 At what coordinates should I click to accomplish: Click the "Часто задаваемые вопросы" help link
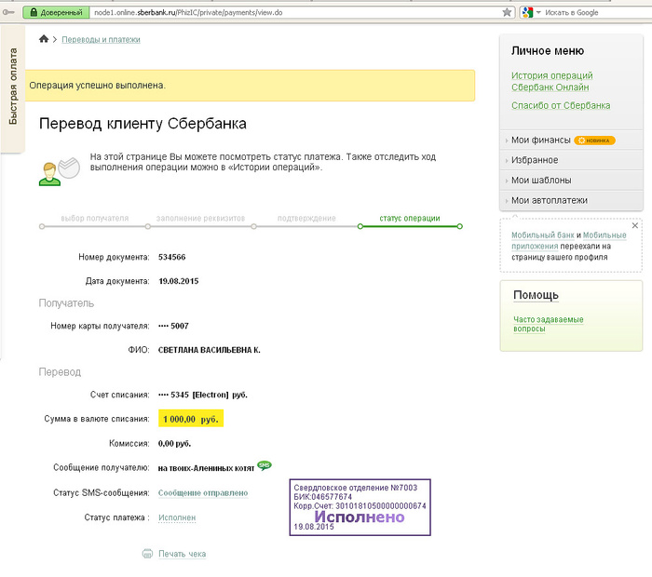[x=548, y=324]
